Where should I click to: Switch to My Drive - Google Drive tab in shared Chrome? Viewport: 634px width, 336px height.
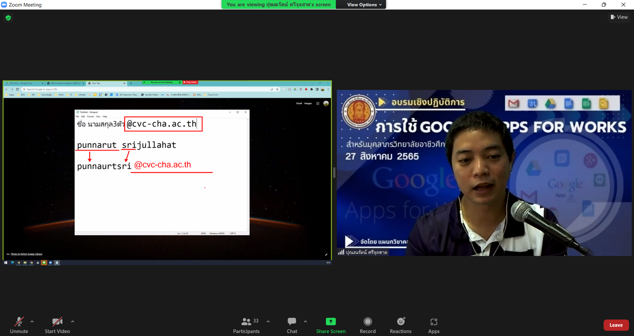click(x=23, y=83)
